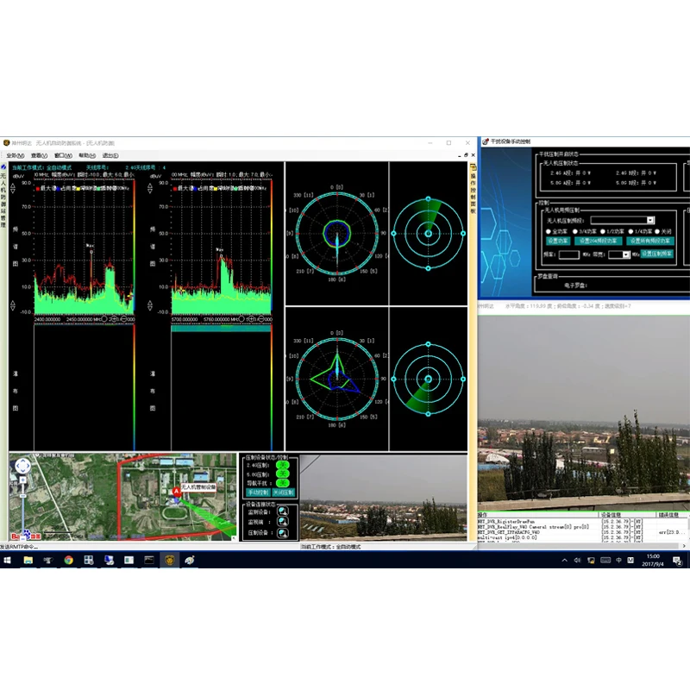Viewport: 690px width, 690px height.
Task: Click the 干扰设备手动控制 window title bar icon
Action: [x=486, y=140]
